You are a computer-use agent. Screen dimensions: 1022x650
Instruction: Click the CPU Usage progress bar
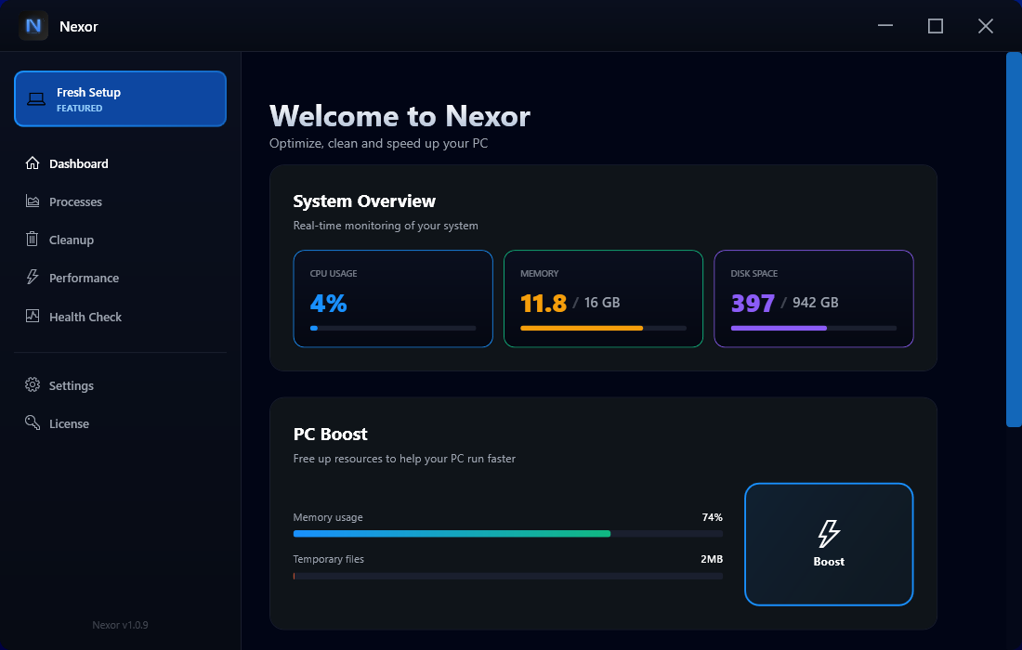(393, 328)
